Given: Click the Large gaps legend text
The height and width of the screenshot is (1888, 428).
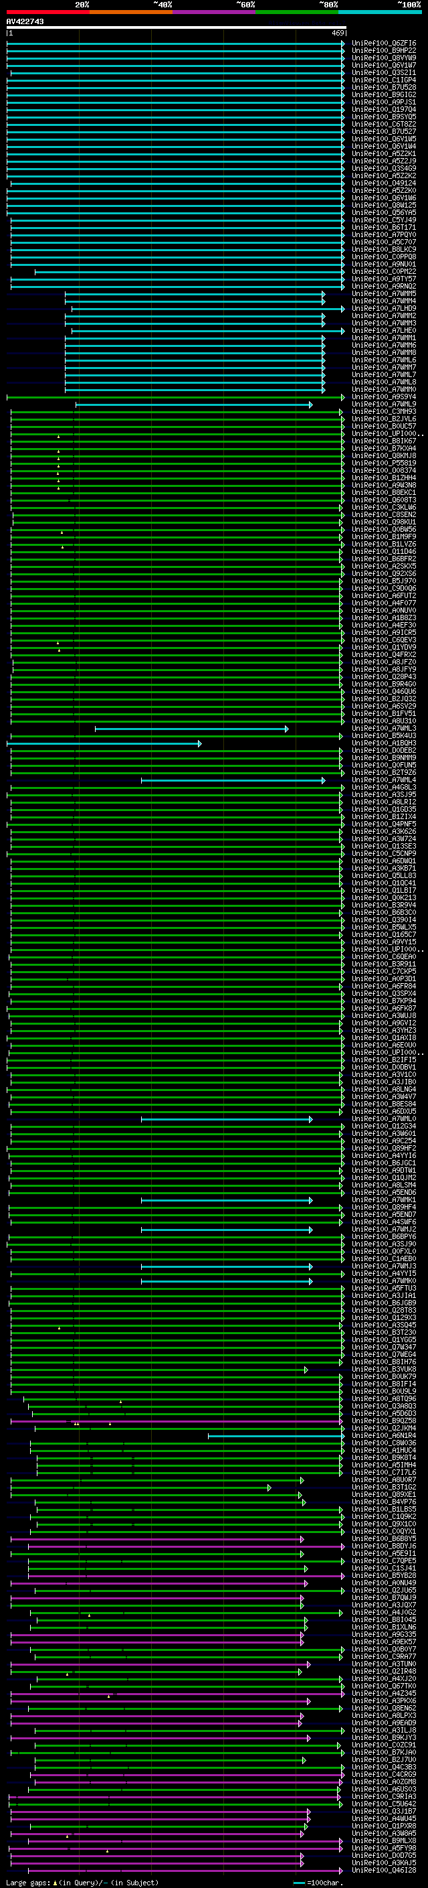Looking at the screenshot, I should 28,1883.
